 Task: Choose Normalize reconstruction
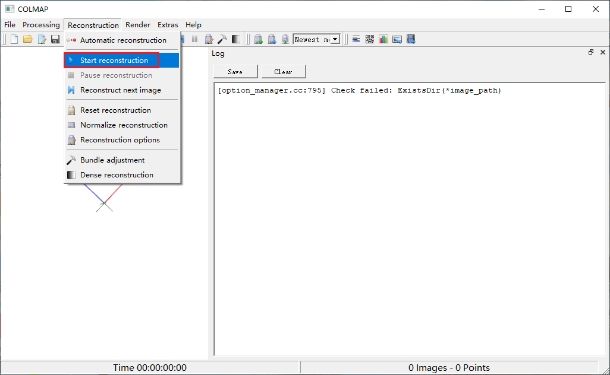122,125
